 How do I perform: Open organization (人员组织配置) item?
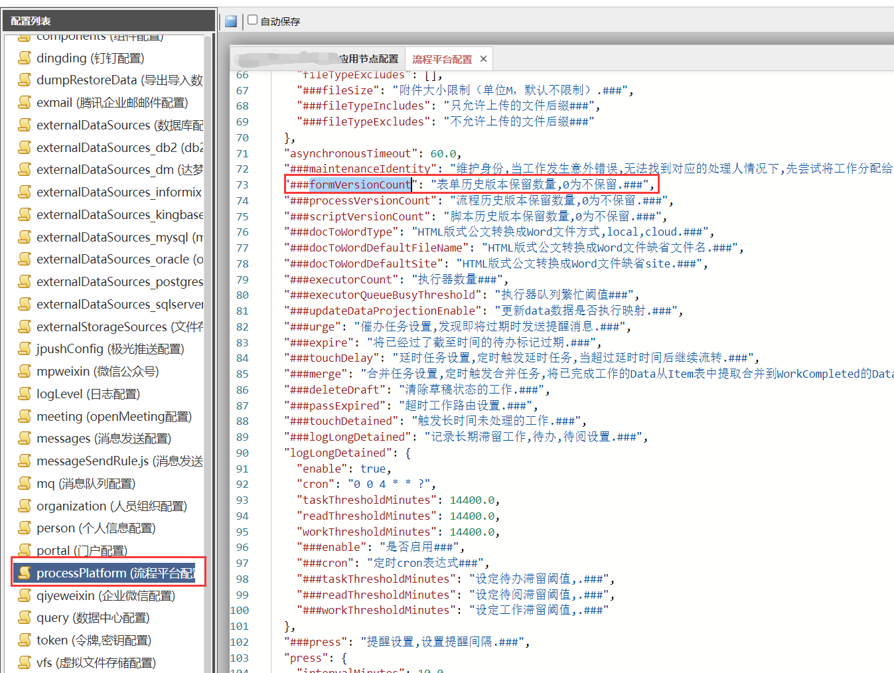pyautogui.click(x=112, y=506)
